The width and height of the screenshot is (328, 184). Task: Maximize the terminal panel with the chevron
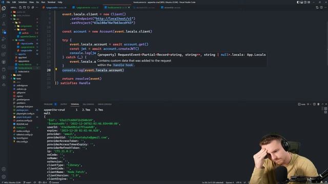coord(322,104)
